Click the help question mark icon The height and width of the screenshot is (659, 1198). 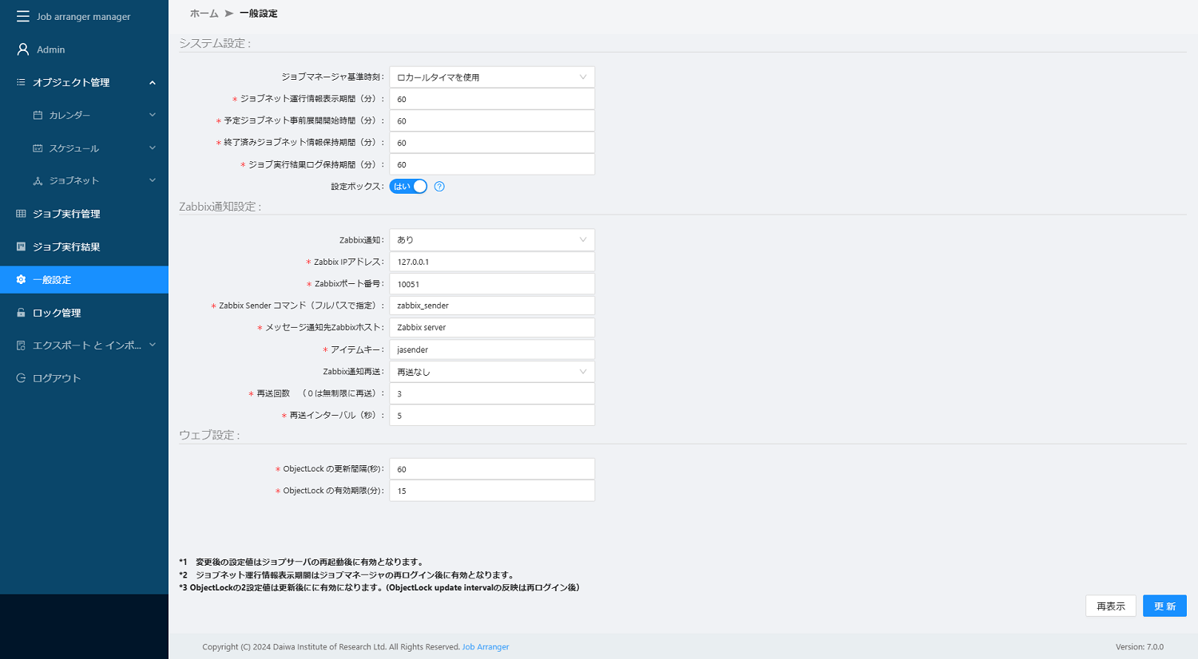click(439, 187)
